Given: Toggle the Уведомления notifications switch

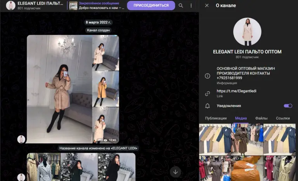Looking at the screenshot, I should click(288, 106).
